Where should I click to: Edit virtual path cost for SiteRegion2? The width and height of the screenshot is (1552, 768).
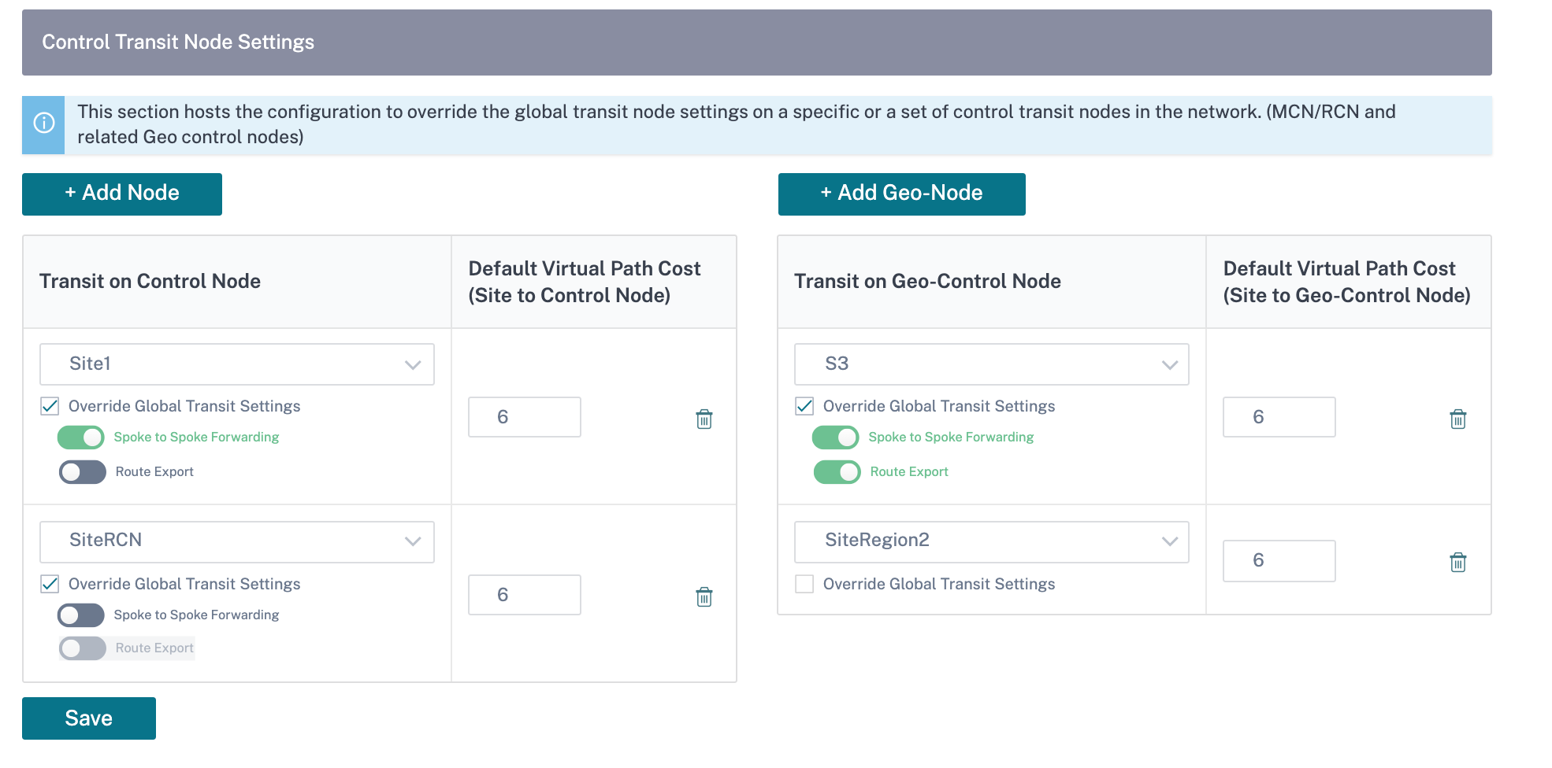[1279, 560]
